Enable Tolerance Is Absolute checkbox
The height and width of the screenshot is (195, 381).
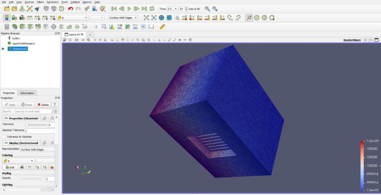click(x=4, y=137)
